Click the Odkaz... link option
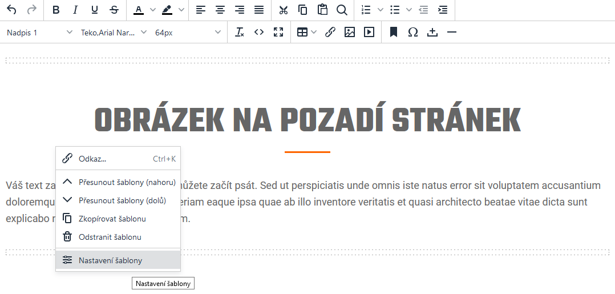 92,159
